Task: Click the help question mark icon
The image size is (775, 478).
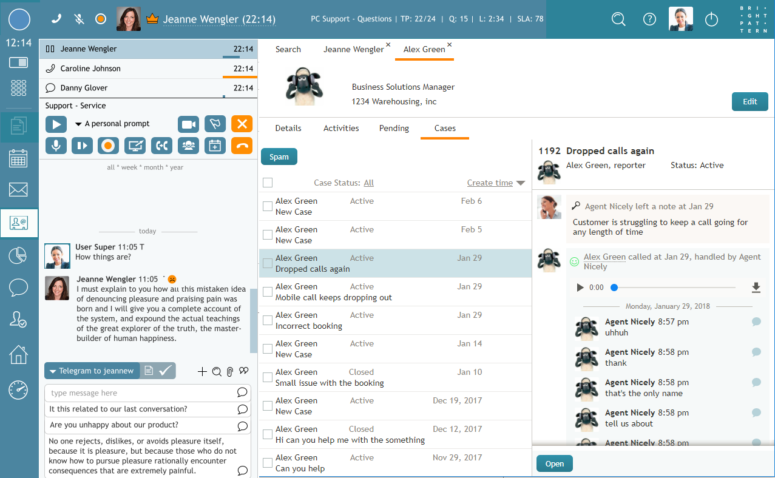Action: tap(649, 19)
